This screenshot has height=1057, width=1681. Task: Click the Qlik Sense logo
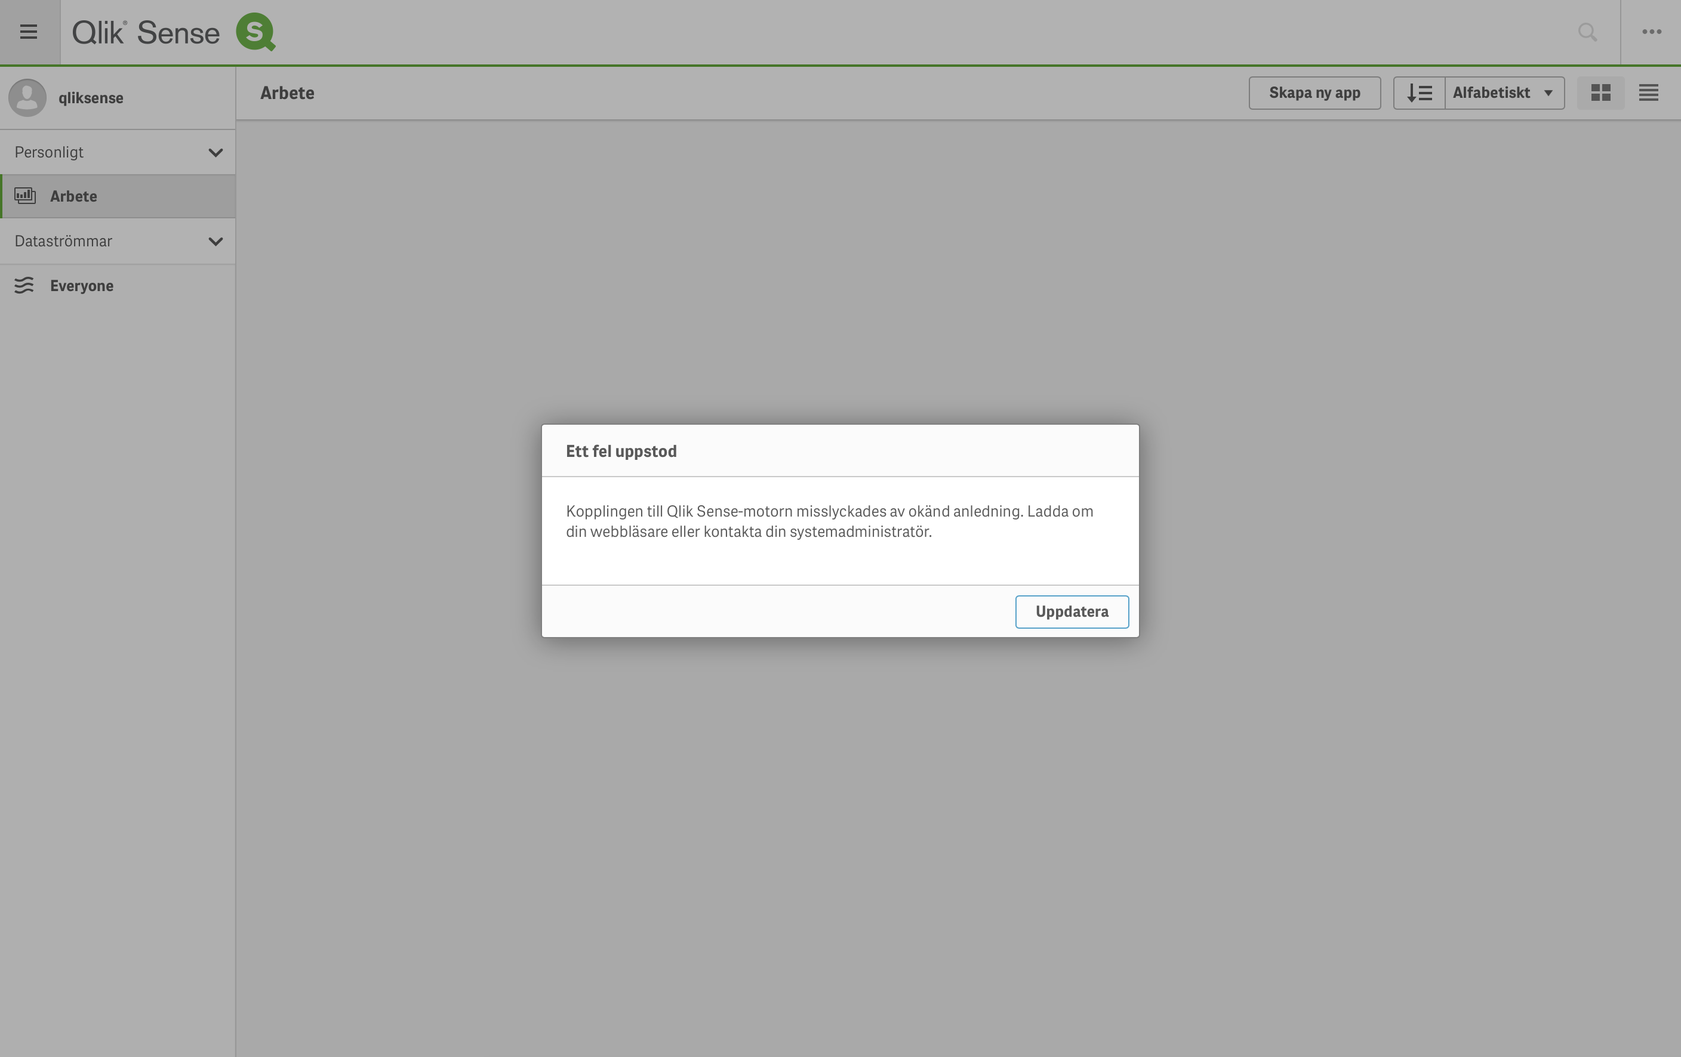pos(174,32)
